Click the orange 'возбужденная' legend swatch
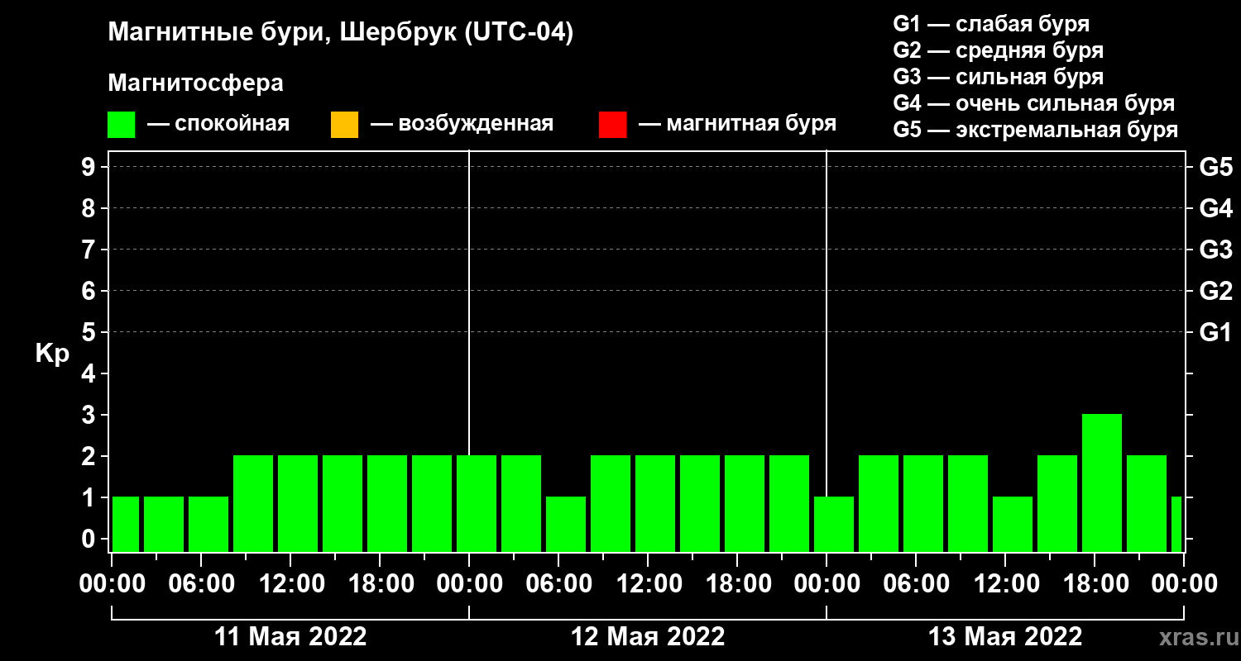The height and width of the screenshot is (661, 1241). click(343, 125)
